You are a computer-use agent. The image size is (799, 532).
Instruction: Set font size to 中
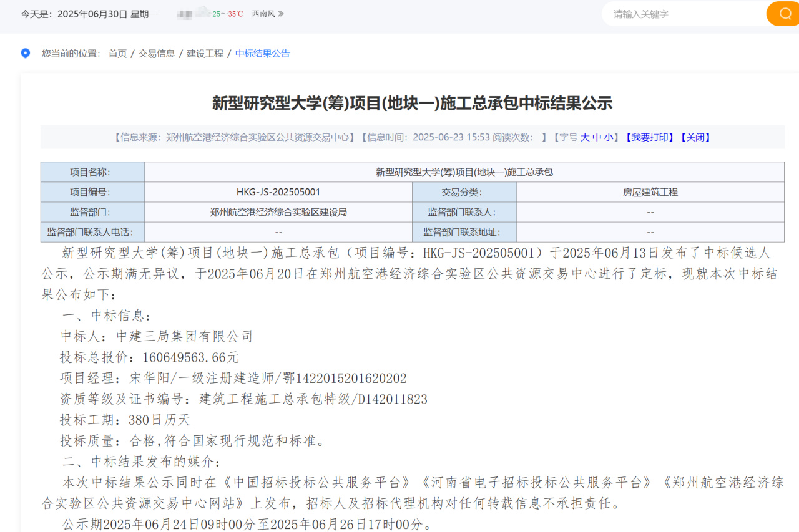(x=597, y=137)
